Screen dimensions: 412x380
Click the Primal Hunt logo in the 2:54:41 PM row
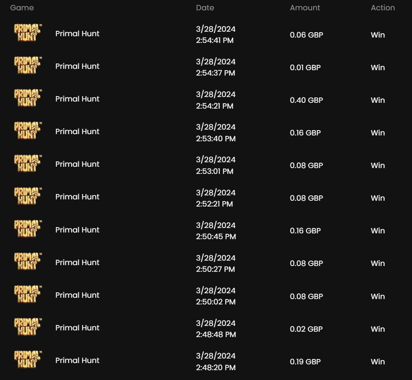point(28,34)
